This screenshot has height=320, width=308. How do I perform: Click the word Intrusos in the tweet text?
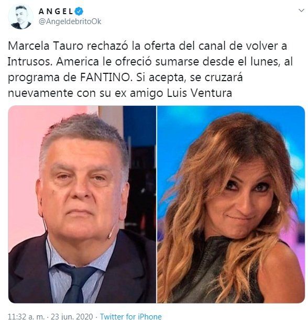(x=29, y=62)
